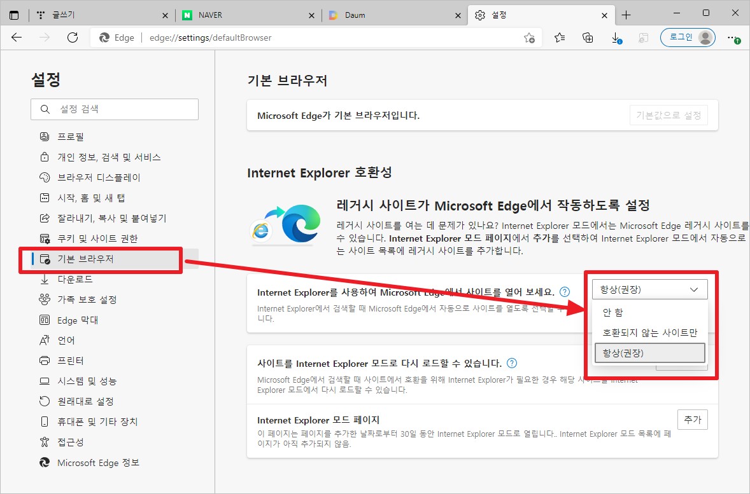The image size is (750, 494).
Task: Open 잘라내기, 복사 및 붙여넣기 section
Action: tap(115, 218)
